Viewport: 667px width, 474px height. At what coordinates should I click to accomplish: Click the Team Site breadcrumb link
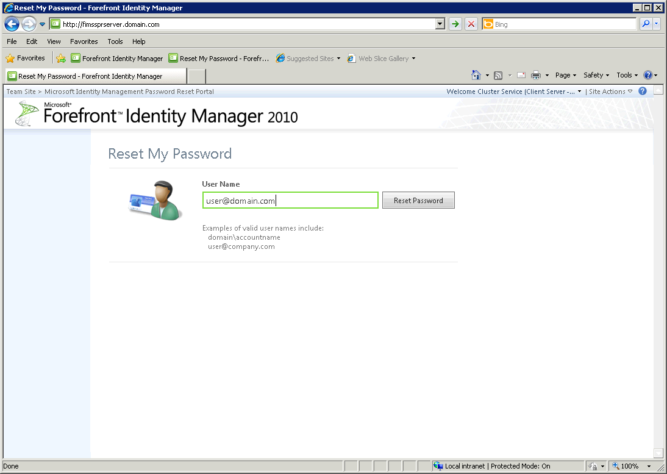coord(21,92)
